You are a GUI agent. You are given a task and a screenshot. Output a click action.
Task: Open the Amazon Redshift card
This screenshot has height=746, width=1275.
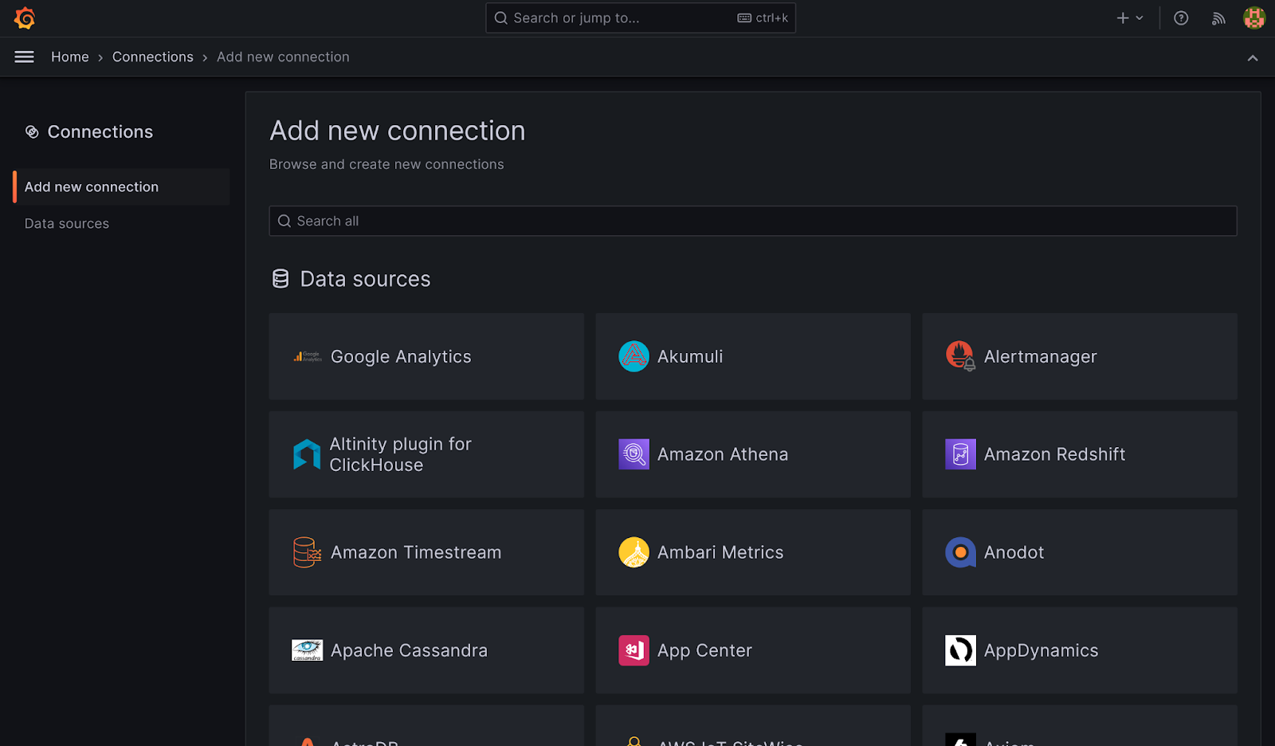1080,454
